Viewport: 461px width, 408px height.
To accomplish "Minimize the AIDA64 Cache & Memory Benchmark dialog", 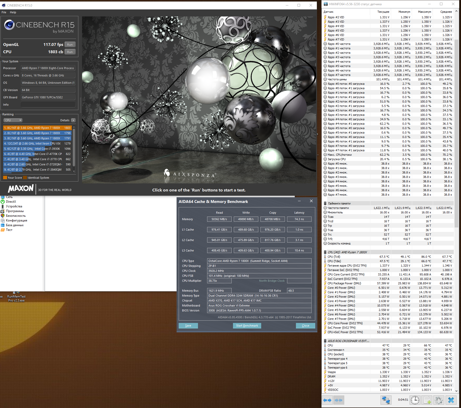I will click(x=299, y=201).
